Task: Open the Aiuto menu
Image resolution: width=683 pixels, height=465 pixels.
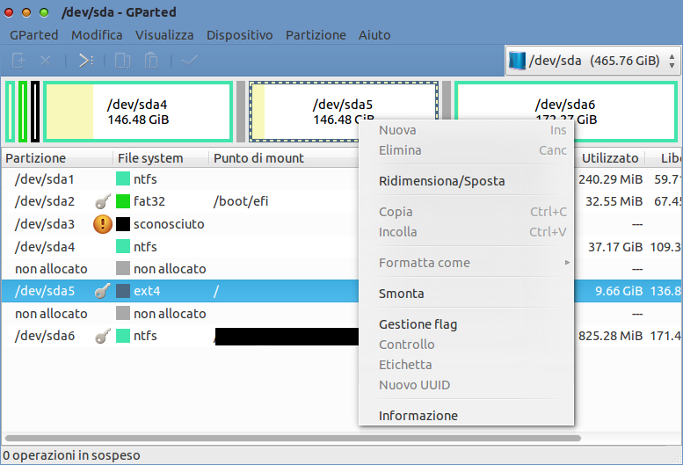Action: 374,35
